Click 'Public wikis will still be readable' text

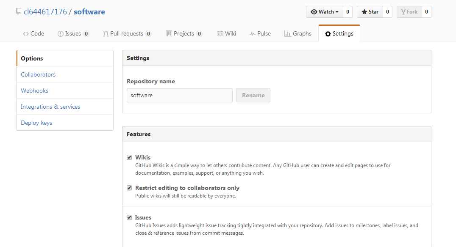[x=186, y=196]
